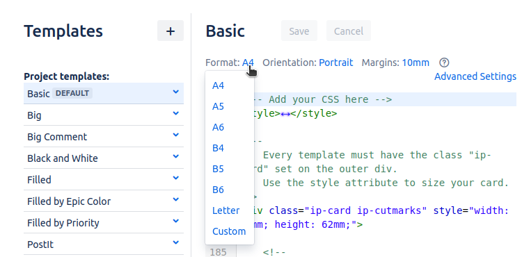This screenshot has height=257, width=522.
Task: Expand the Basic template chevron
Action: pos(176,92)
